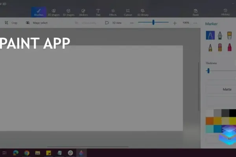The image size is (236, 157).
Task: Click the horizontal canvas scrollbar
Action: 88,147
